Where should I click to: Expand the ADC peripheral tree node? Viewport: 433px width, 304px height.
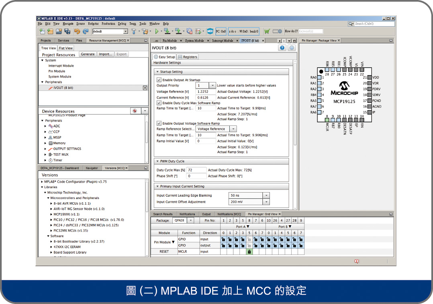(45, 126)
